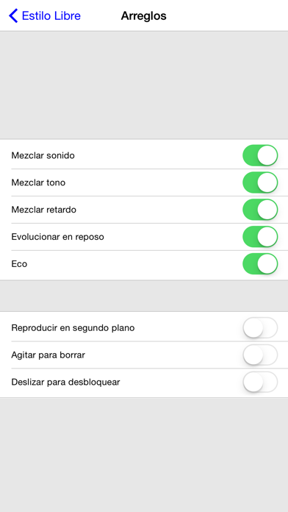Turn on Agitar para borrar switch
The image size is (288, 512).
point(260,355)
